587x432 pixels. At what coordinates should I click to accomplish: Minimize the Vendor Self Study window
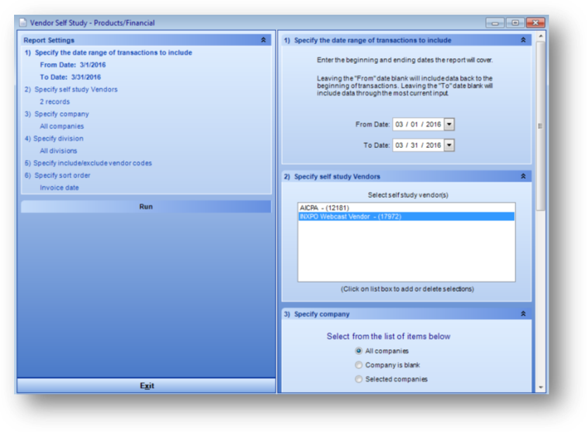coord(495,23)
